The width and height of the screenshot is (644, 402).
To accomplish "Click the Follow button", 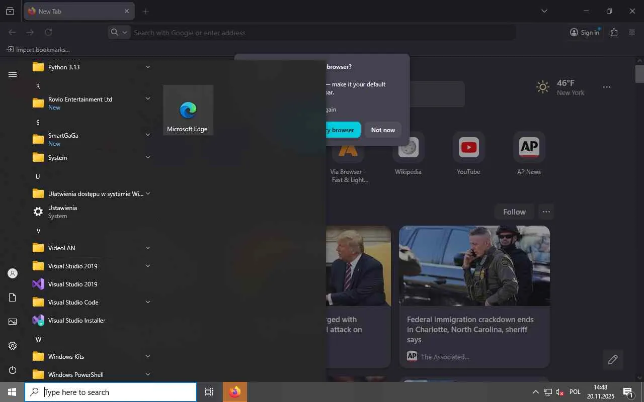I will 514,212.
